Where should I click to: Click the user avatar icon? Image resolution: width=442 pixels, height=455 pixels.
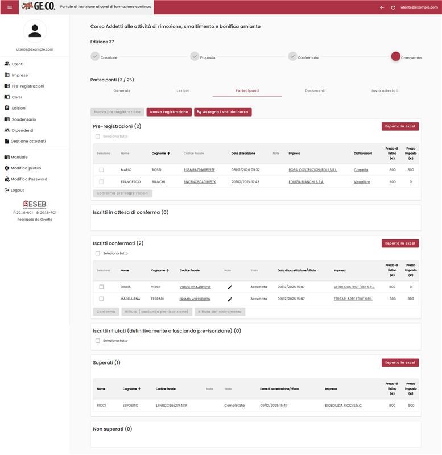tap(35, 31)
